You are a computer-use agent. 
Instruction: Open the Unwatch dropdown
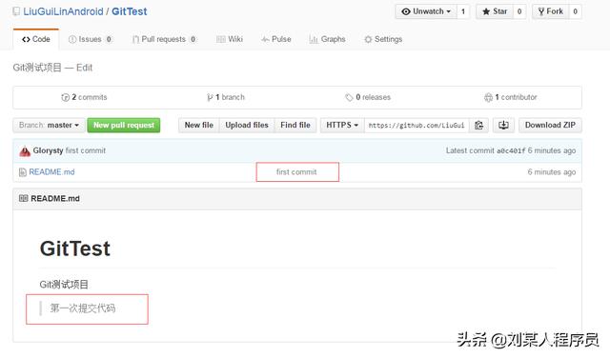426,11
